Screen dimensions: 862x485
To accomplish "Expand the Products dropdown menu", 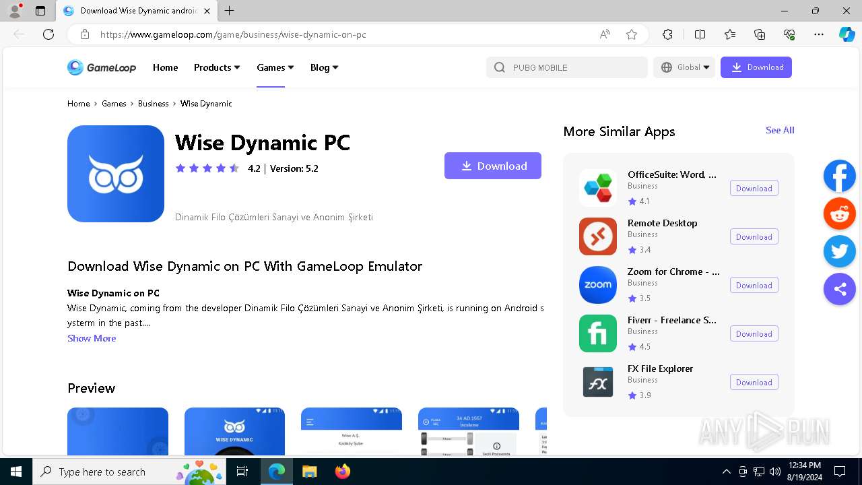I will [217, 67].
